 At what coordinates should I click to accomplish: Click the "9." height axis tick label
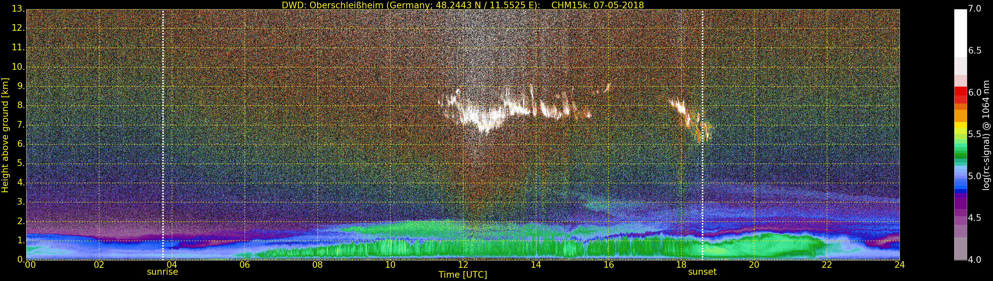(x=21, y=86)
